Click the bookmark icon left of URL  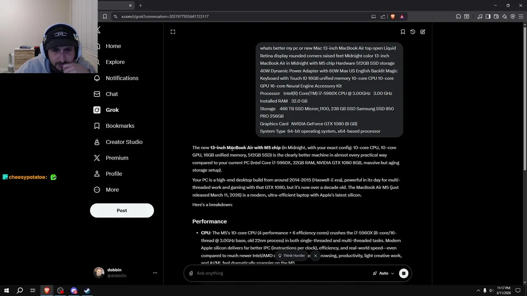coord(105,16)
